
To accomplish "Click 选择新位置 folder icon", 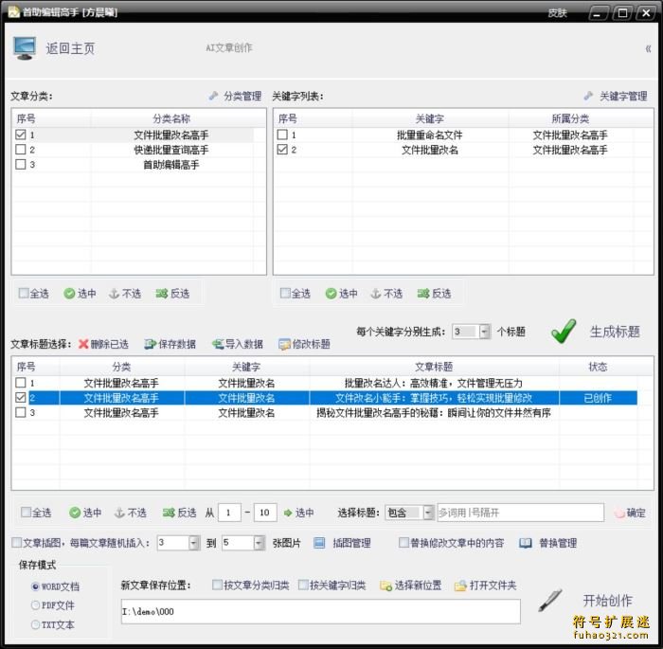I will click(385, 586).
